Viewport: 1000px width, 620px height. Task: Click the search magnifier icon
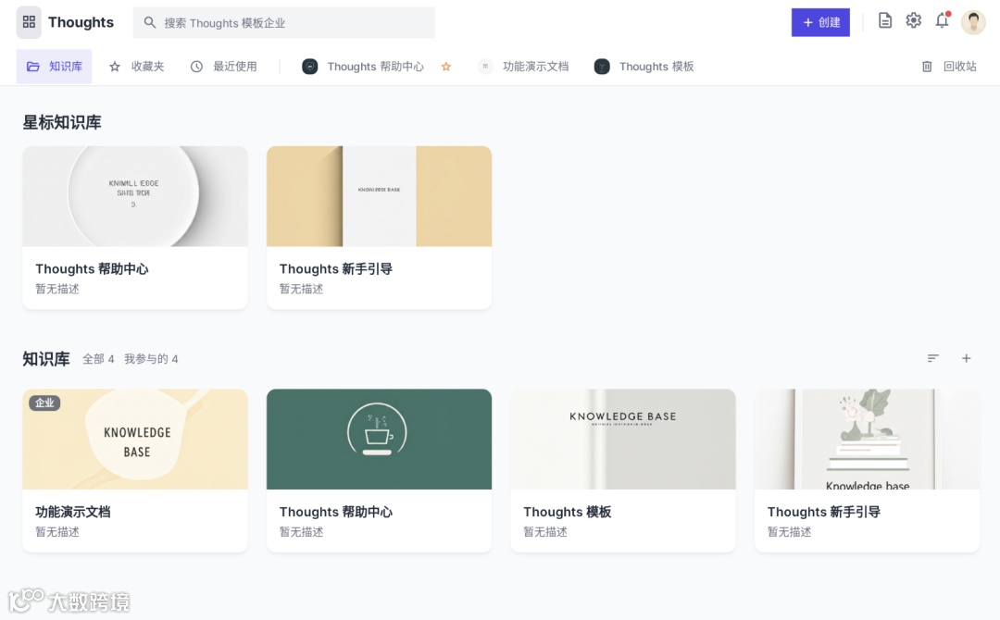[x=150, y=23]
